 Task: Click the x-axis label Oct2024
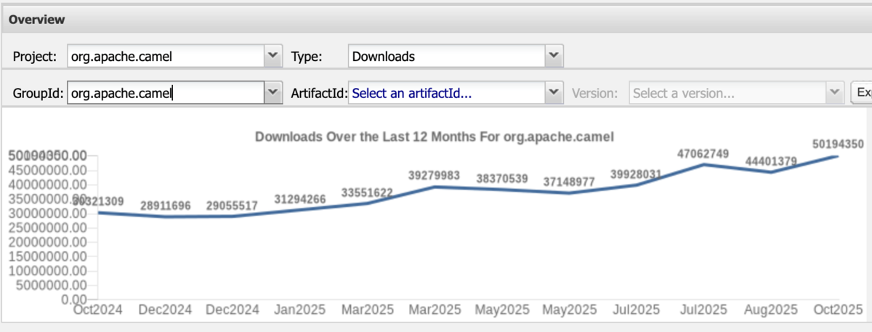click(x=98, y=309)
